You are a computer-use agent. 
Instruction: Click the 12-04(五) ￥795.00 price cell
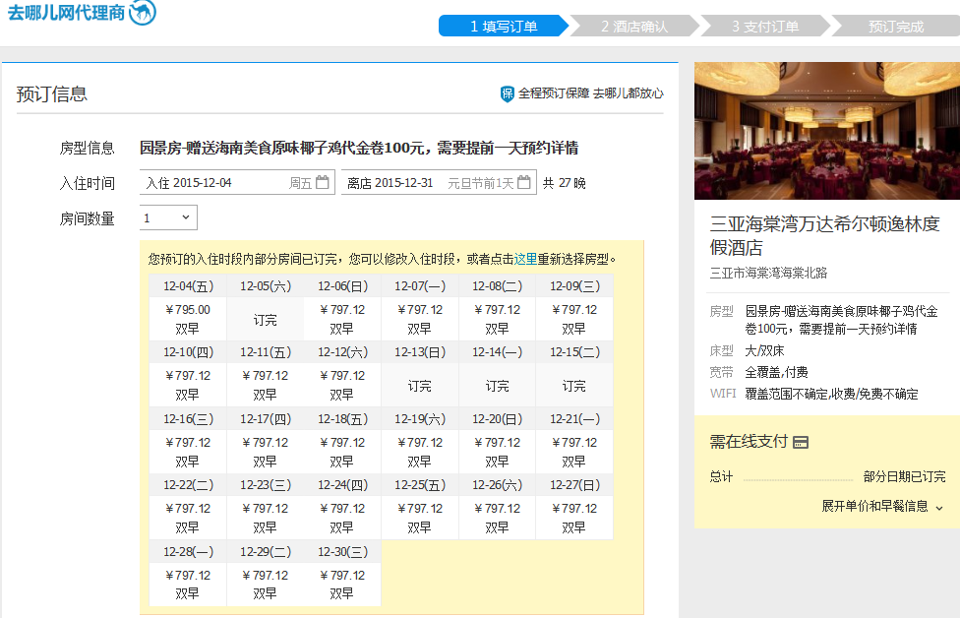point(188,319)
